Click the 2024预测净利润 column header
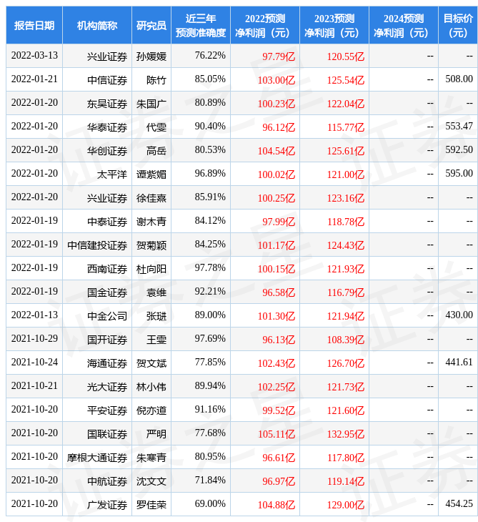The height and width of the screenshot is (522, 478). click(404, 25)
